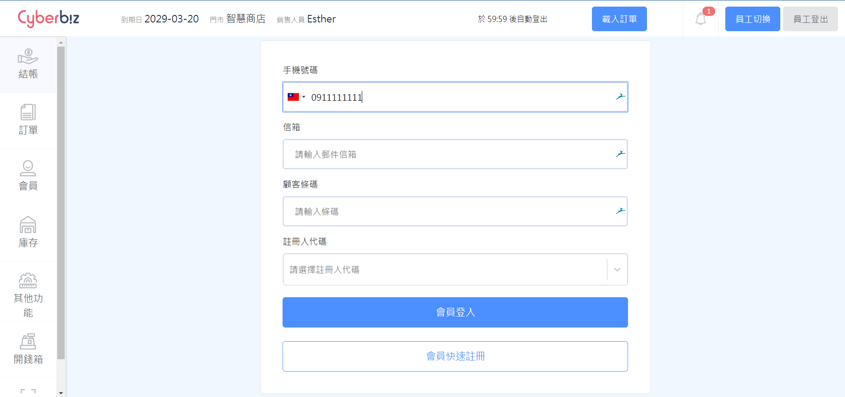Click the 59:59 auto logout timer text
This screenshot has width=845, height=397.
click(513, 19)
